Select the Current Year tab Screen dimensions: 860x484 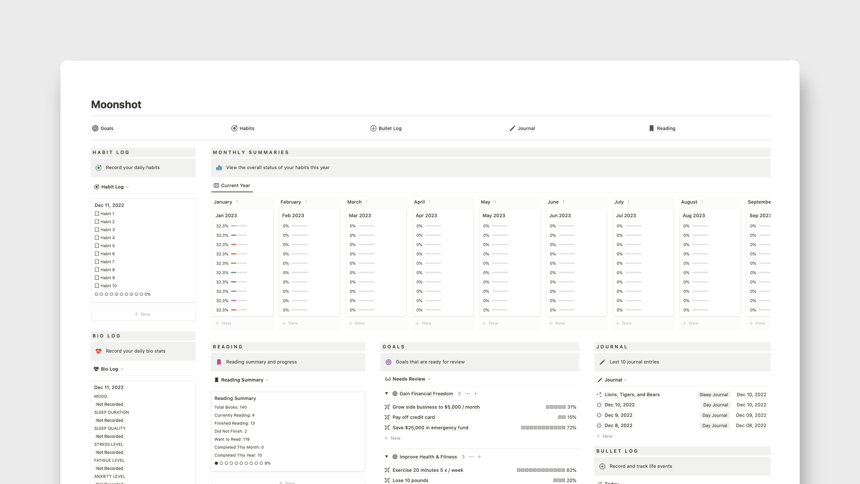pos(232,185)
